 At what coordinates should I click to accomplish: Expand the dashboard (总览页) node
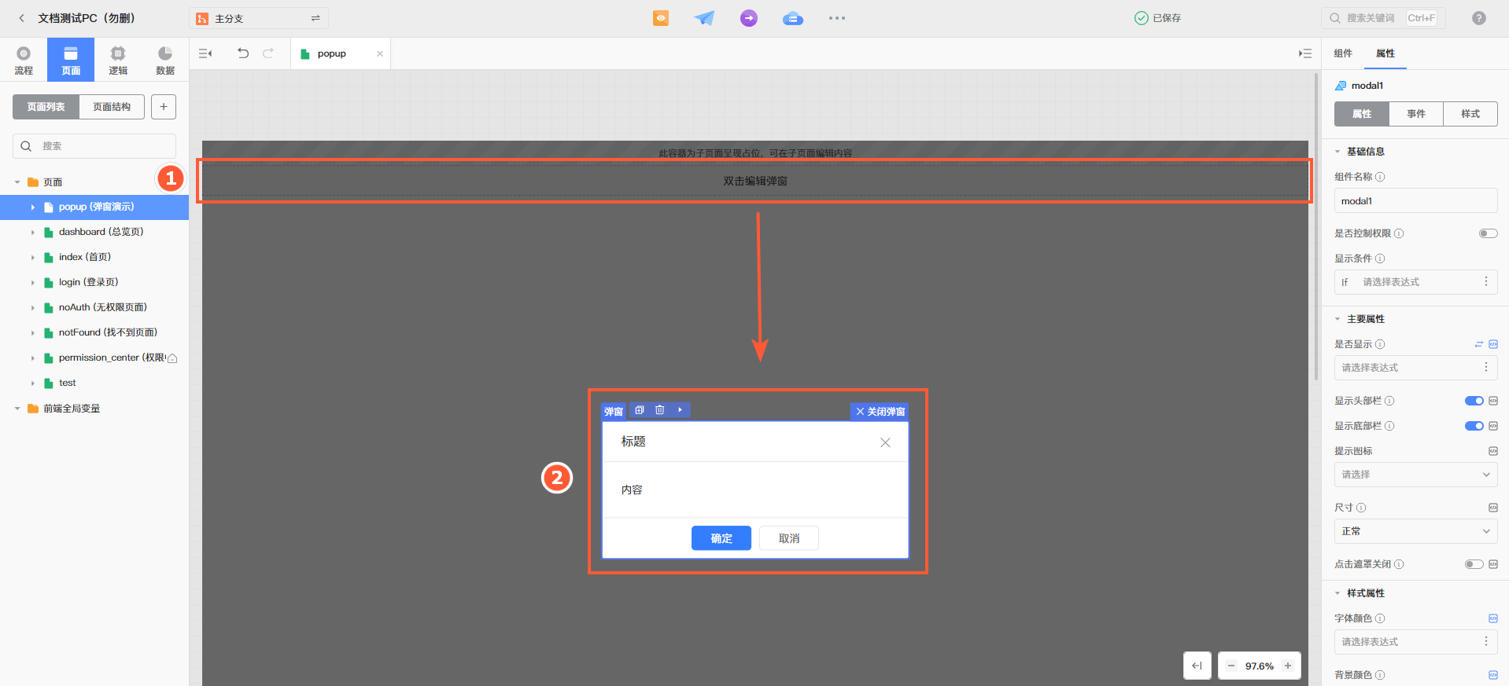33,233
